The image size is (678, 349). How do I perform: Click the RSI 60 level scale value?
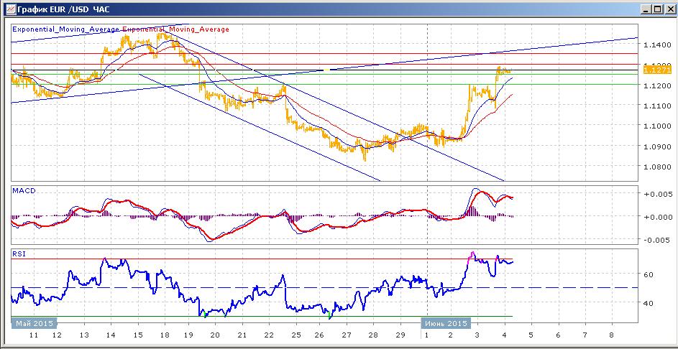(x=649, y=275)
